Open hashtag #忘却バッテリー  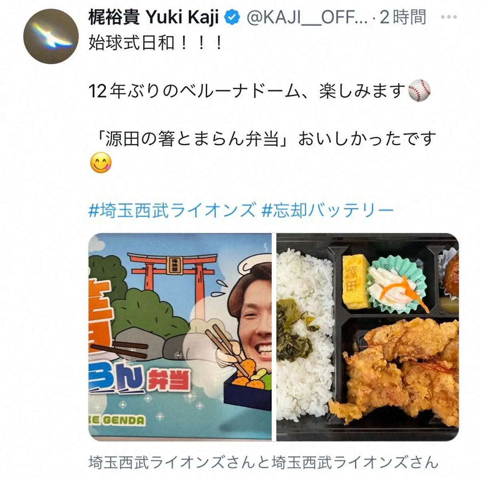click(327, 210)
